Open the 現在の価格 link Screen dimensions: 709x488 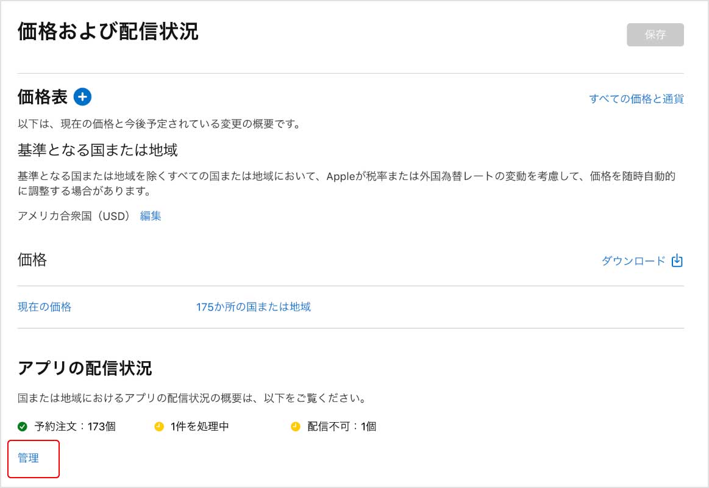(45, 307)
